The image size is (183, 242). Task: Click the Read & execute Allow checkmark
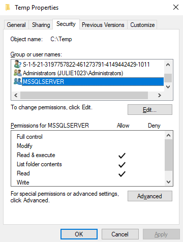click(x=122, y=156)
